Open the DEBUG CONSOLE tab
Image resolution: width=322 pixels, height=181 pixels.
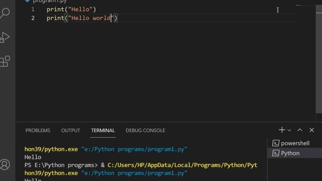145,131
